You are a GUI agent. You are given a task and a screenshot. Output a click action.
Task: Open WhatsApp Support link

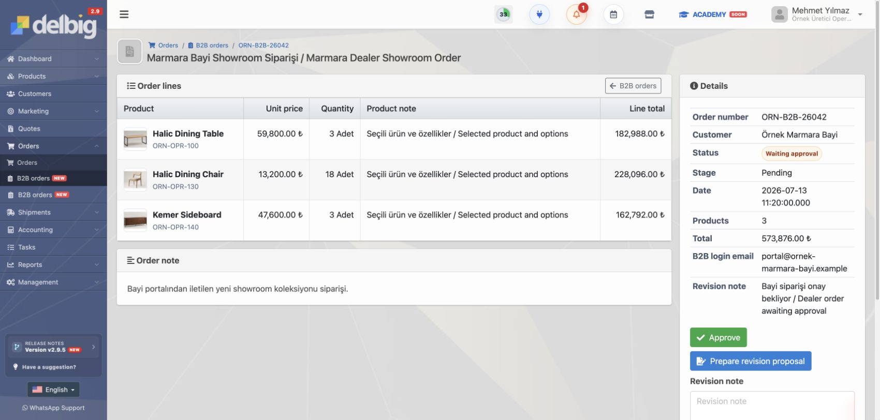point(53,408)
